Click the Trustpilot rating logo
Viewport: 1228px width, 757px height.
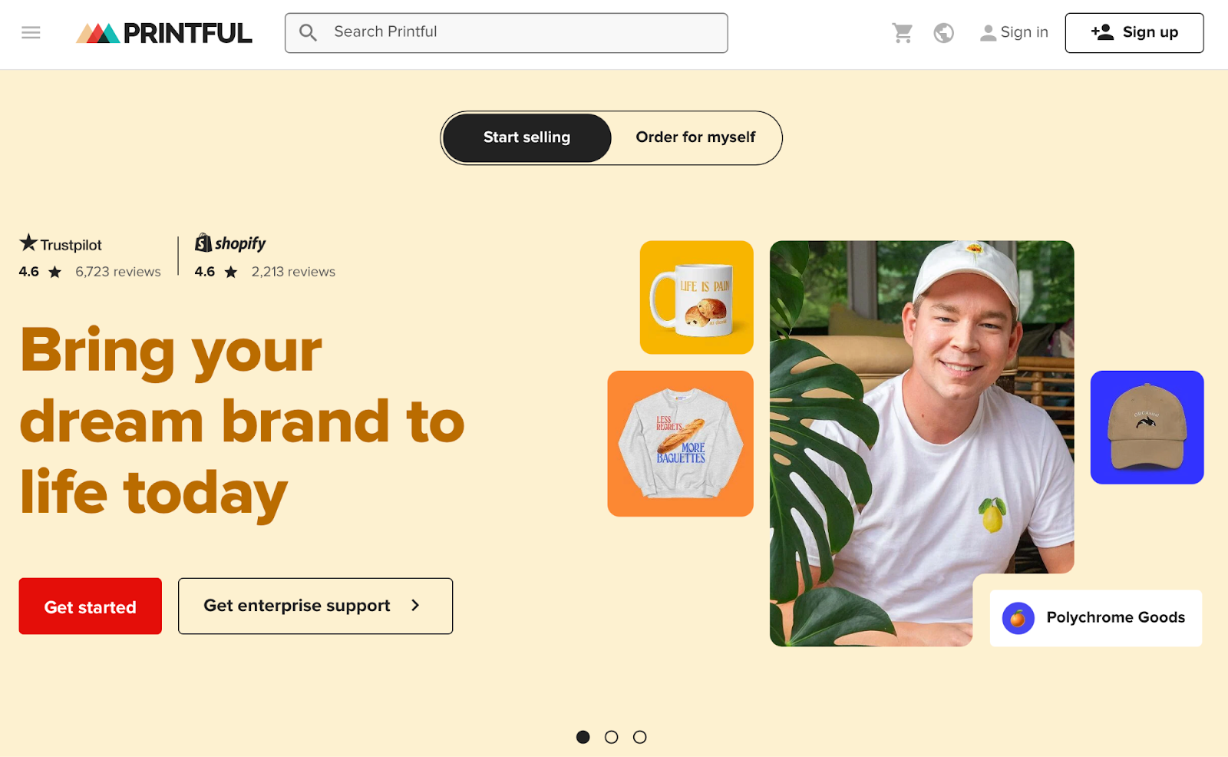coord(61,243)
